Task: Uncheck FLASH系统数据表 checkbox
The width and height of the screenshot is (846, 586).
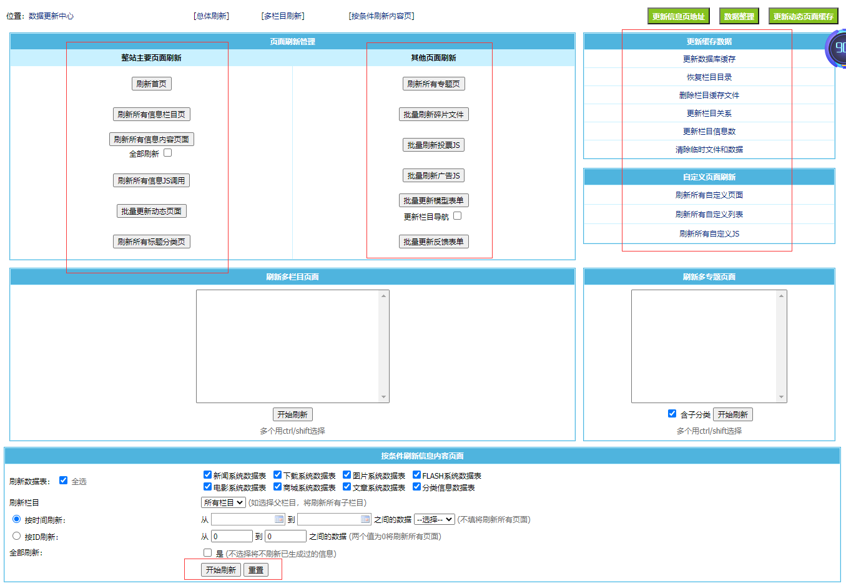Action: tap(416, 475)
